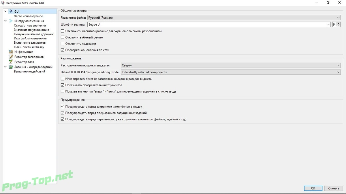Open Имя файла назначения settings
This screenshot has height=194, width=346.
coord(30,39)
